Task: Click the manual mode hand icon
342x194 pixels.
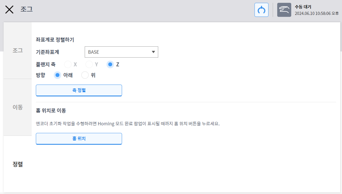Action: coord(284,10)
